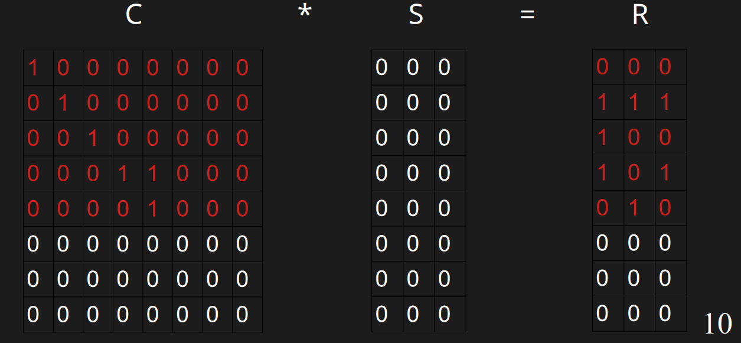
Task: Click the asterisk multiplication symbol
Action: [304, 13]
